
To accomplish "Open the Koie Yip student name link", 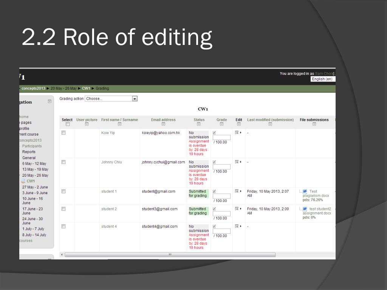I will tap(108, 133).
